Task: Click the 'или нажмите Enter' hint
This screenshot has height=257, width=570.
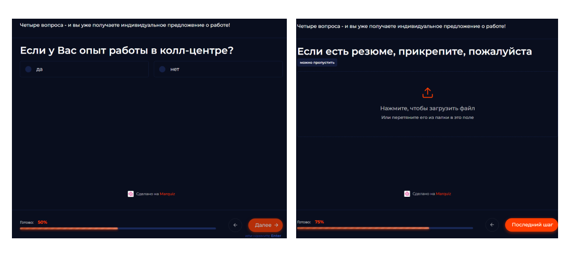Action: 263,236
